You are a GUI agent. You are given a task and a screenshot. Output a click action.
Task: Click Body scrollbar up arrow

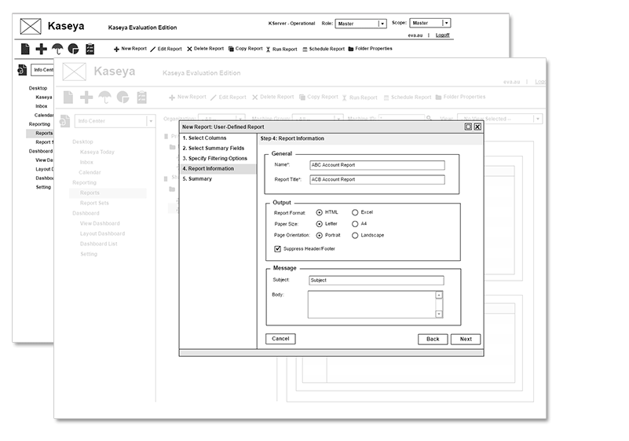coord(439,296)
